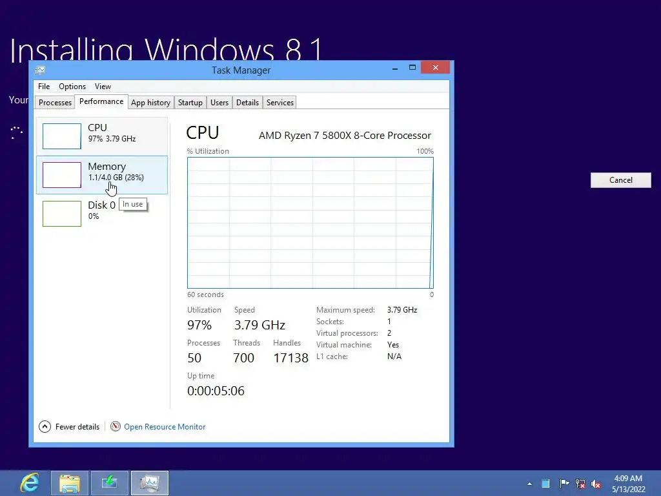The width and height of the screenshot is (661, 496).
Task: Switch to the App history tab
Action: tap(150, 103)
